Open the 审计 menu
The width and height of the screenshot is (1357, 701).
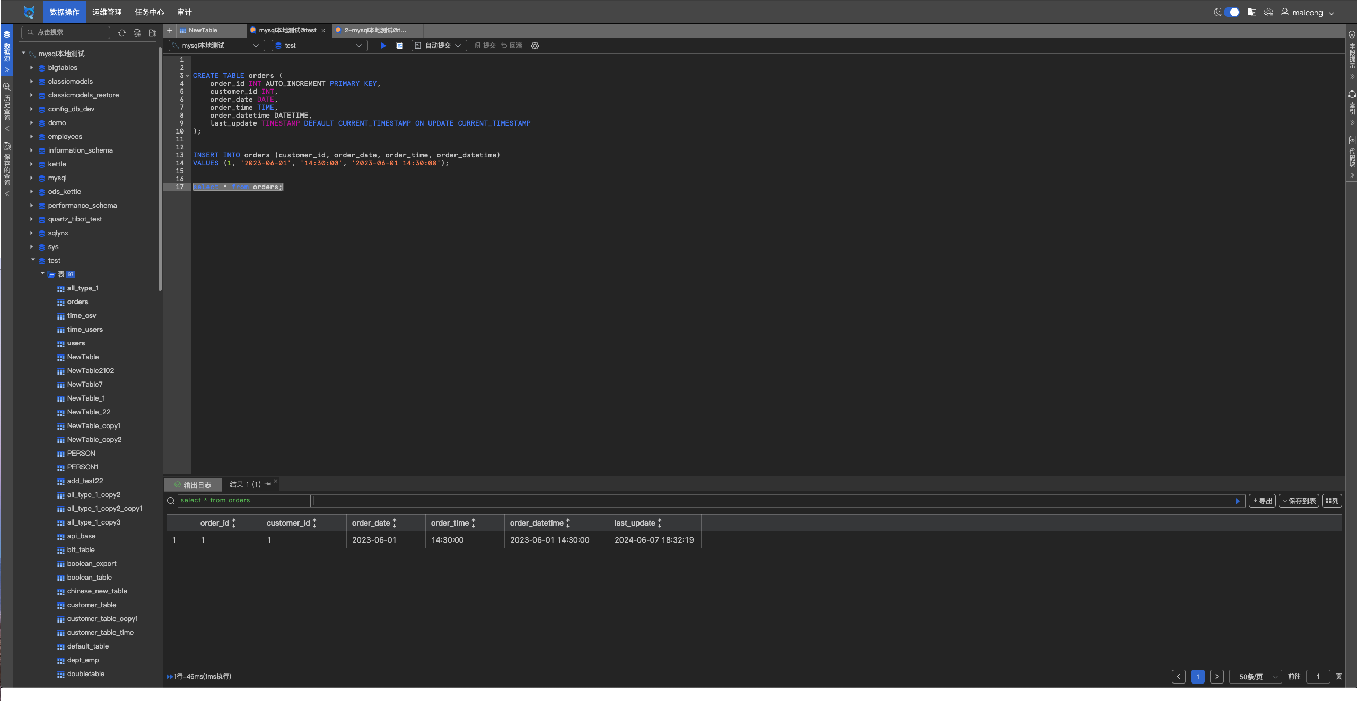click(185, 12)
